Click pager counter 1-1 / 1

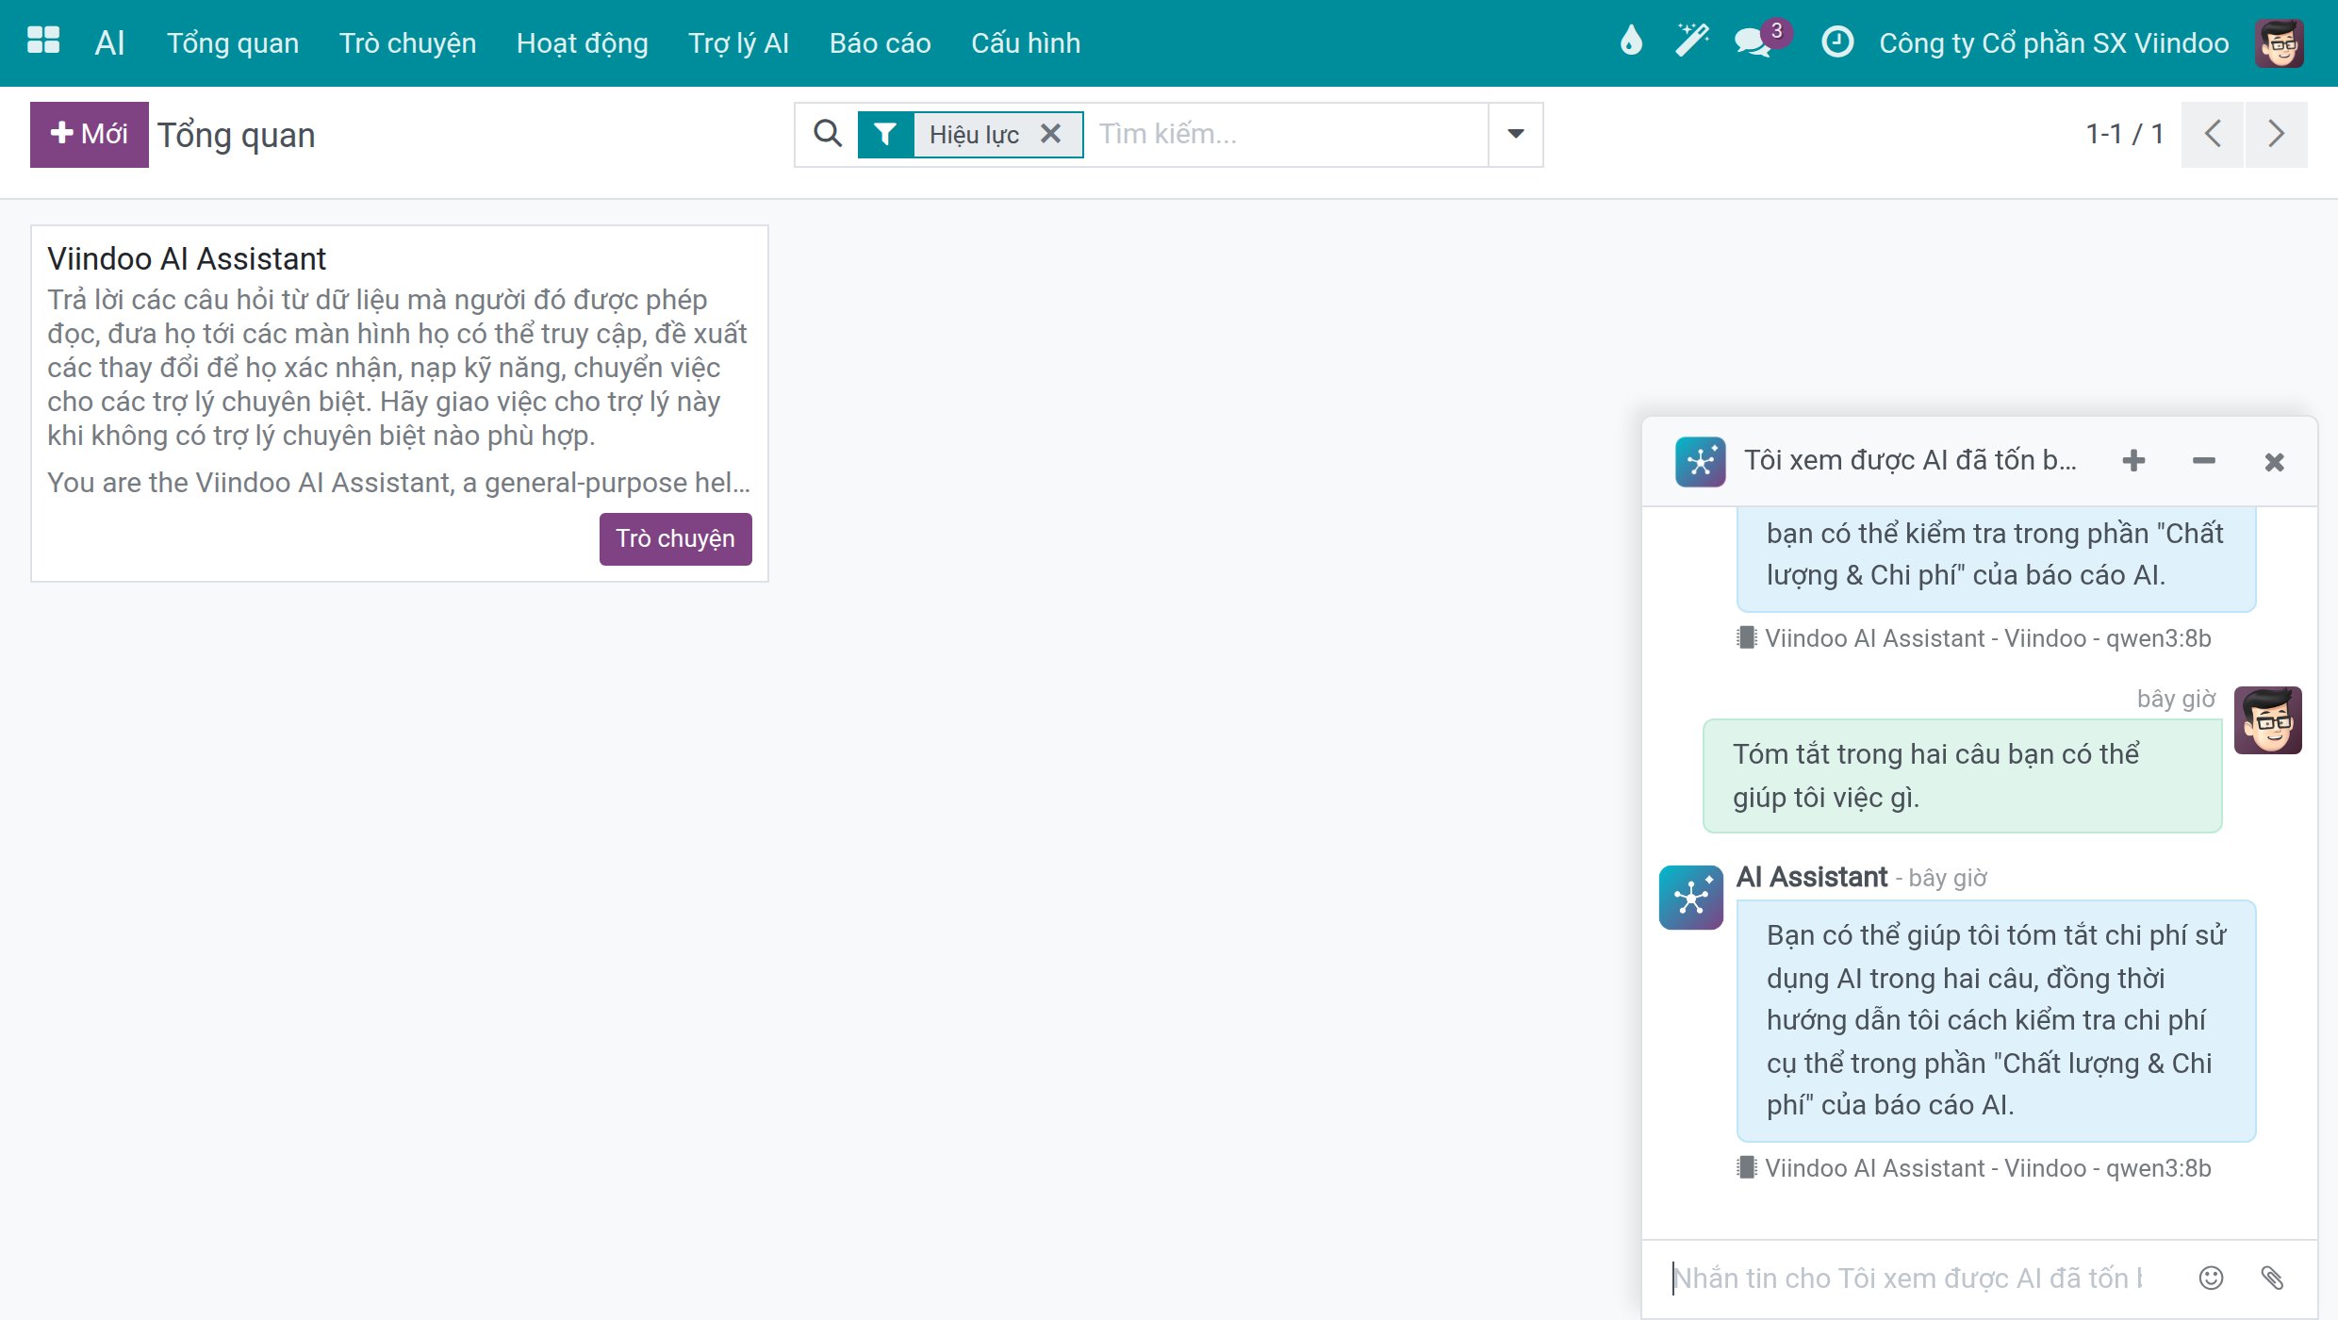pyautogui.click(x=2124, y=134)
